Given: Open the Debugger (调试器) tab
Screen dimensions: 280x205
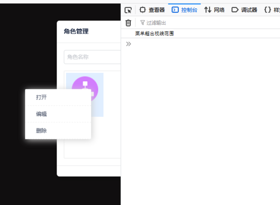Looking at the screenshot, I should [244, 10].
